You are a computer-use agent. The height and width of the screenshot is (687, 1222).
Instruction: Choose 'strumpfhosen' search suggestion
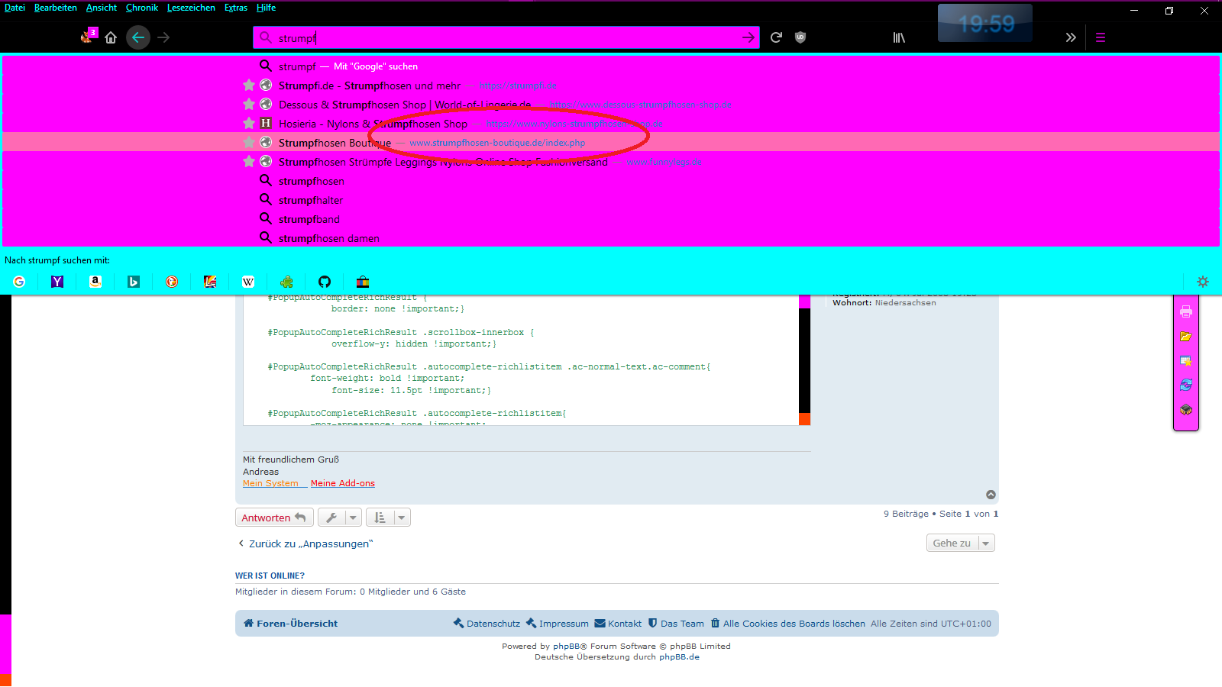tap(611, 181)
